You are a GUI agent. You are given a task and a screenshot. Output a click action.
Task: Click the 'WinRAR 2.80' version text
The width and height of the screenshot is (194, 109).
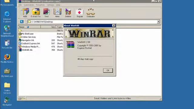[84, 42]
